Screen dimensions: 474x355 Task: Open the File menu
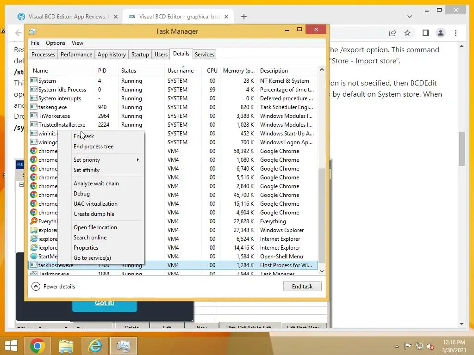click(x=35, y=43)
